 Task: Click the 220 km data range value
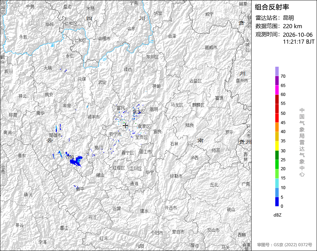pos(292,26)
